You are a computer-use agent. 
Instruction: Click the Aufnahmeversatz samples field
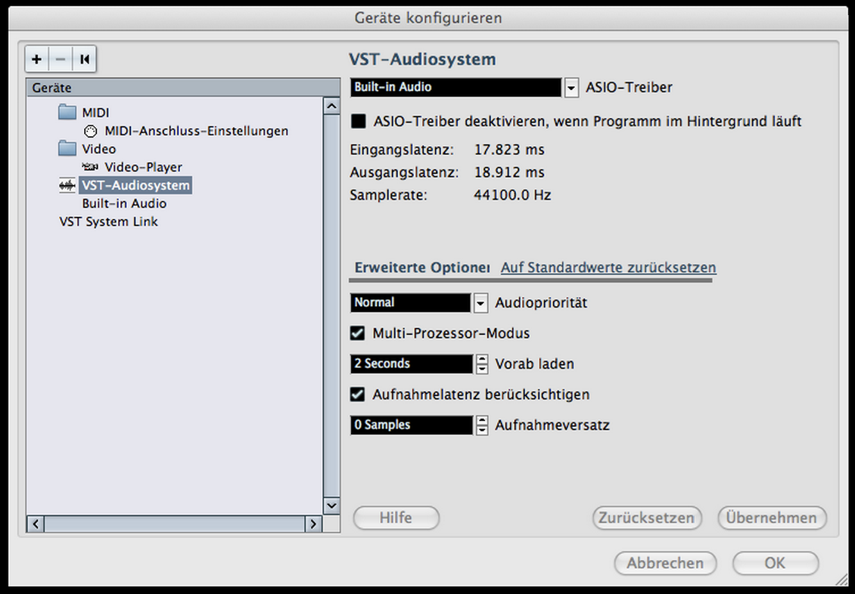[412, 425]
